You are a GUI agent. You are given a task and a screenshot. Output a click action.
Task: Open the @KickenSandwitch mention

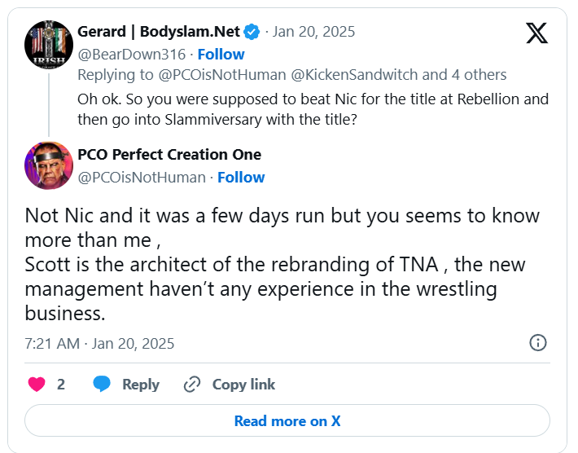coord(360,75)
